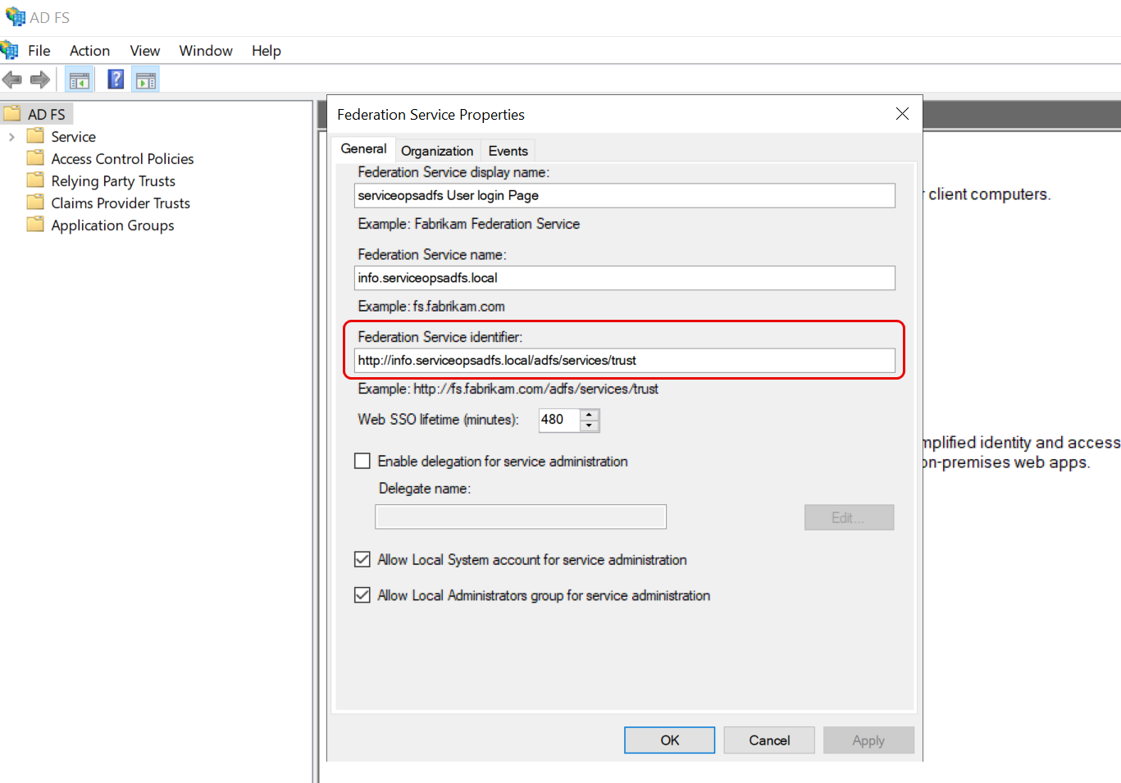Decrease Web SSO lifetime with down arrow

point(590,426)
